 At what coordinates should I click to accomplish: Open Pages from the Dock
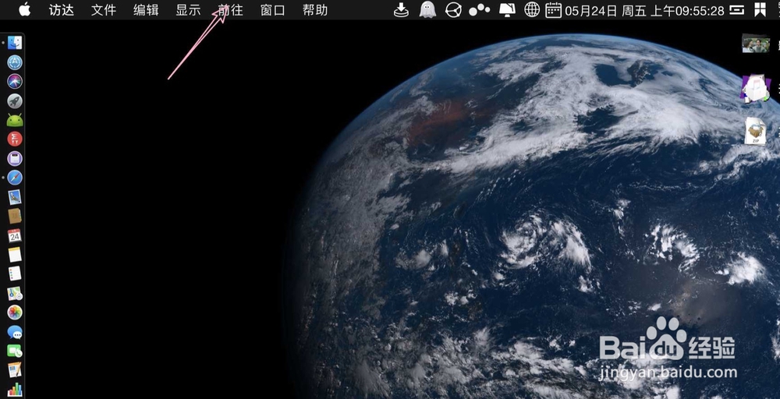coord(15,370)
